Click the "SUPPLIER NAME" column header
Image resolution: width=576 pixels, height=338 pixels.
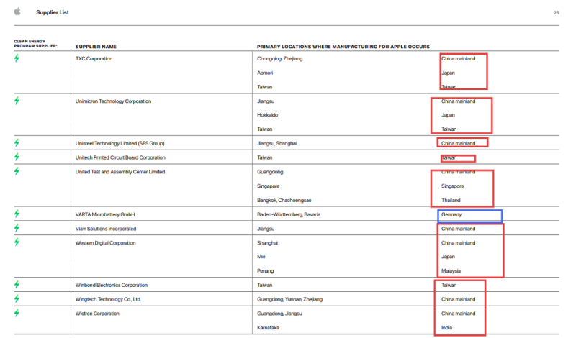point(96,47)
